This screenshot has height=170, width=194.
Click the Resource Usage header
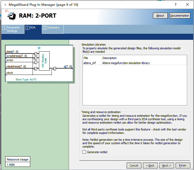pos(18,159)
